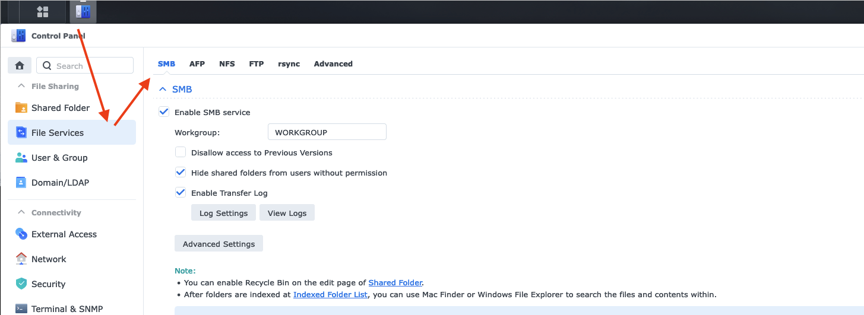Open the Security shield icon

(21, 284)
